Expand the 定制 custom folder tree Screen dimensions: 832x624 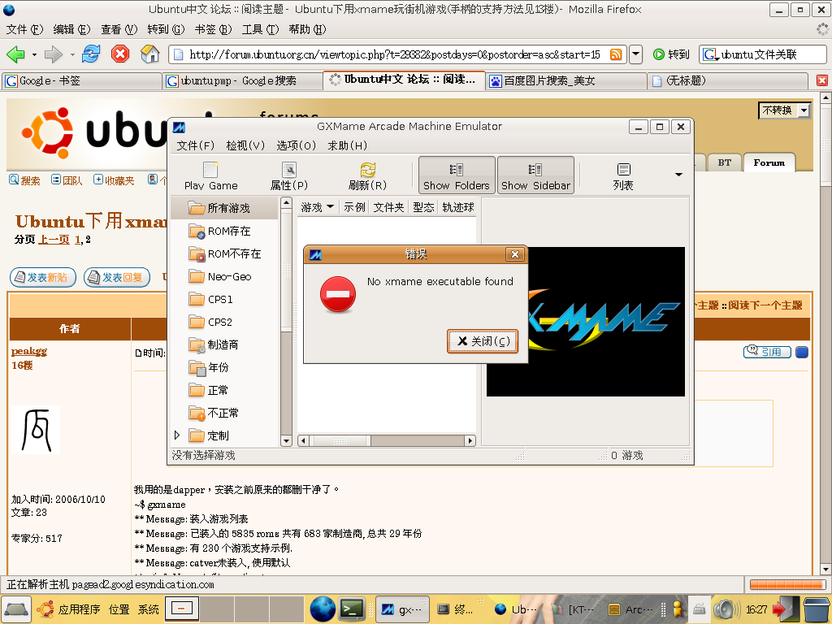[177, 435]
